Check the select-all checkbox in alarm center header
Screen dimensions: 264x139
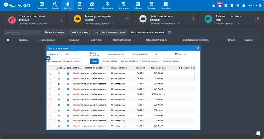[x=51, y=68]
